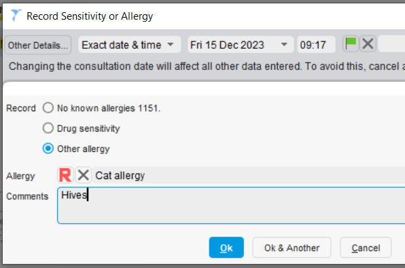Click the date dropdown arrow
This screenshot has width=405, height=268.
click(284, 45)
